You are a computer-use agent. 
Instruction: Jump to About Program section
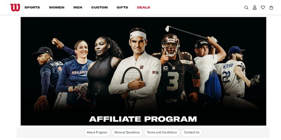tap(97, 133)
